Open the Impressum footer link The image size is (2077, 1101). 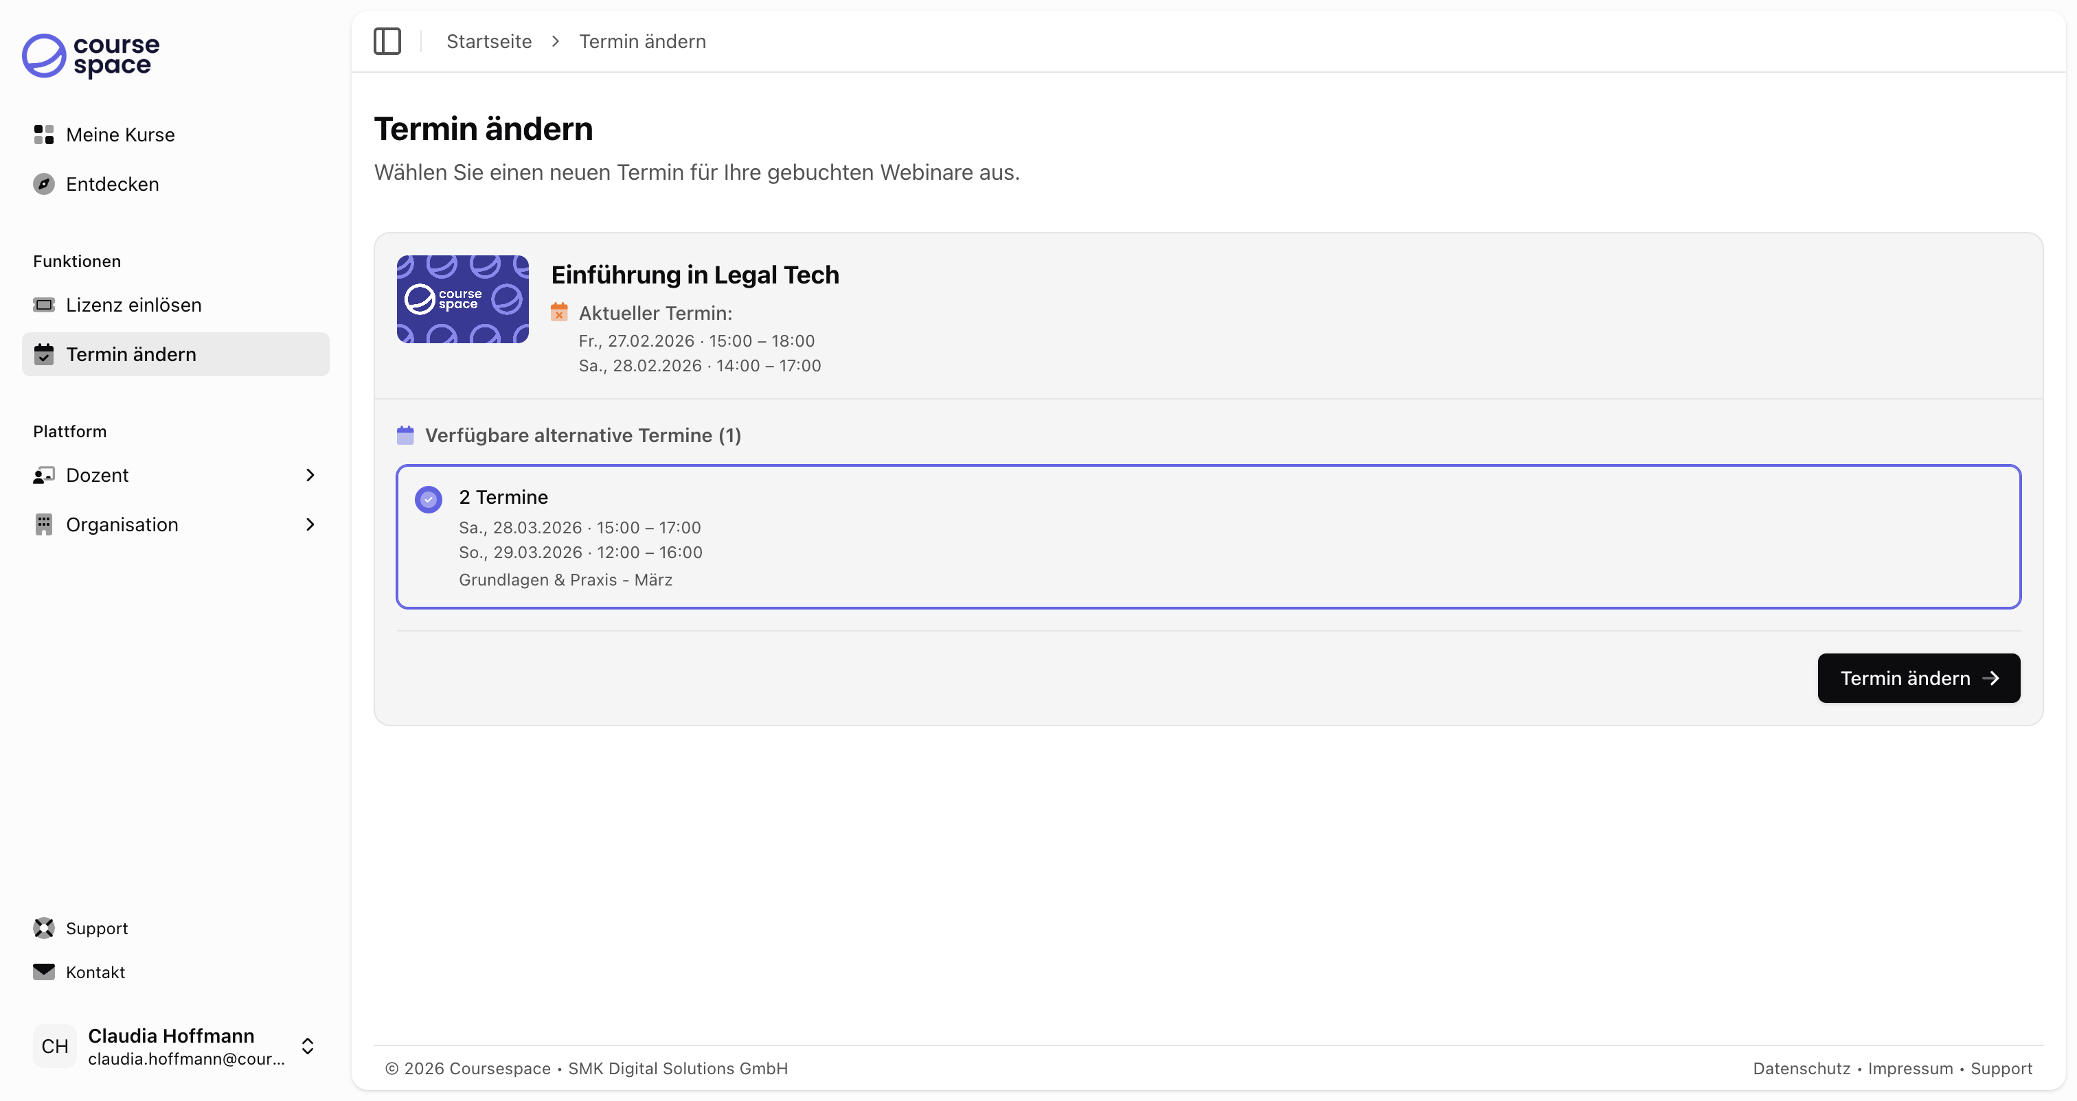(1910, 1068)
